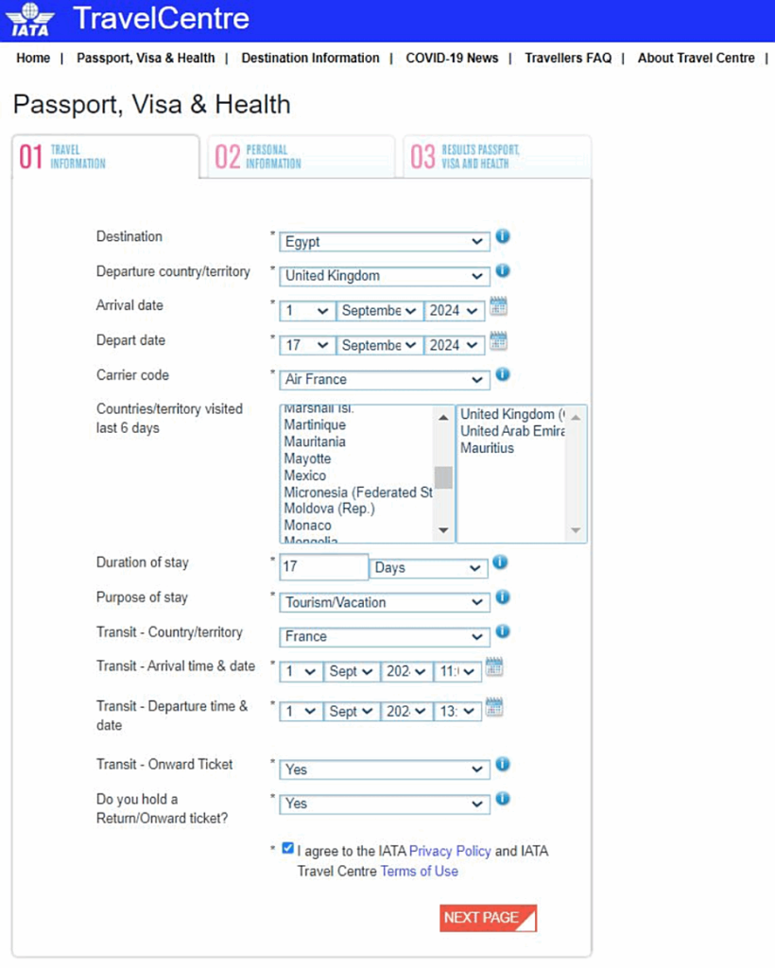Click info icon next to Destination
The image size is (775, 968).
point(503,236)
